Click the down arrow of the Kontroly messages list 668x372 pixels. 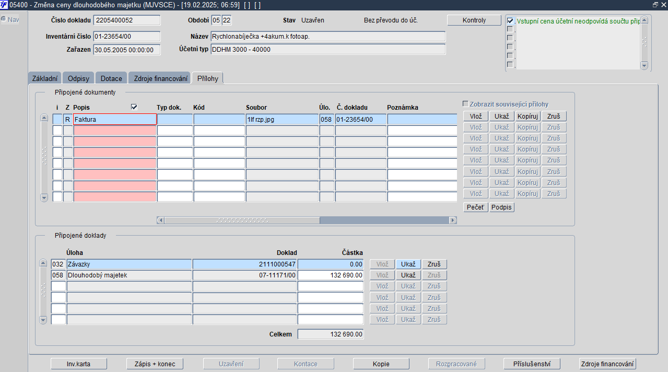coord(643,66)
